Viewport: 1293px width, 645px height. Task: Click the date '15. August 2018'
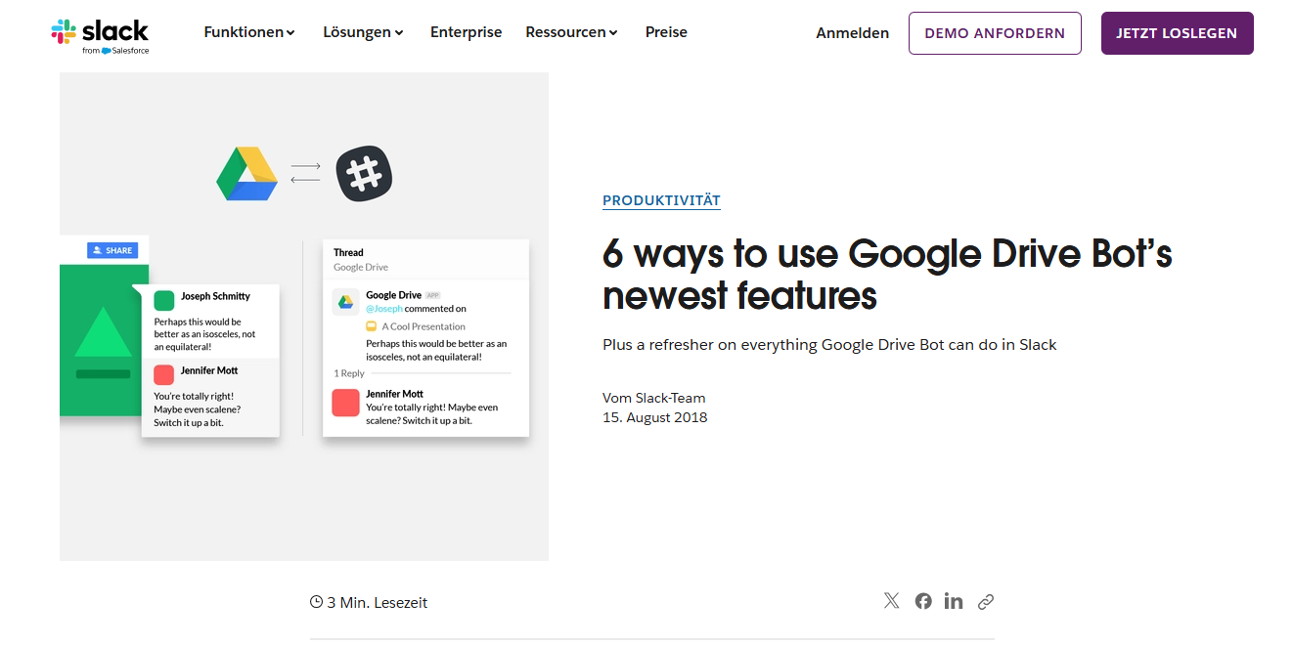(x=655, y=417)
